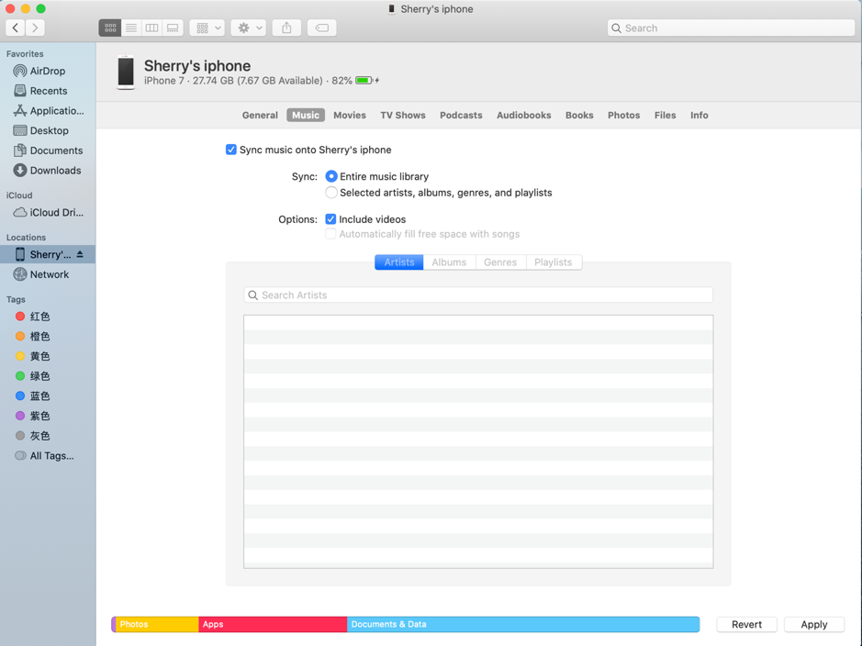Uncheck Sync music onto Sherry's iphone

click(x=231, y=150)
